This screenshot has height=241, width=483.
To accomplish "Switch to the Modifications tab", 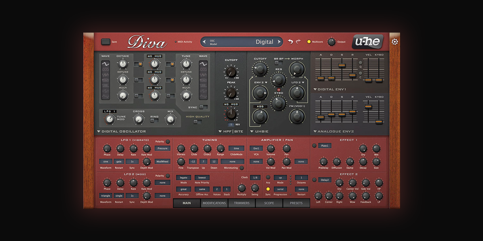I will 214,203.
